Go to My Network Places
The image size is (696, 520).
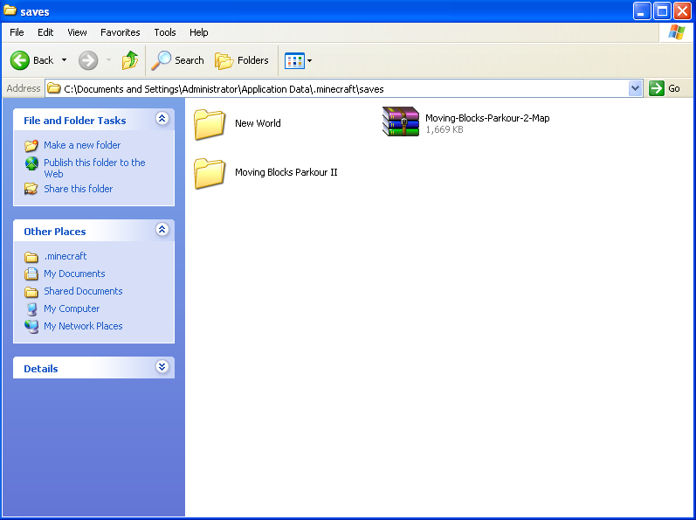tap(83, 326)
